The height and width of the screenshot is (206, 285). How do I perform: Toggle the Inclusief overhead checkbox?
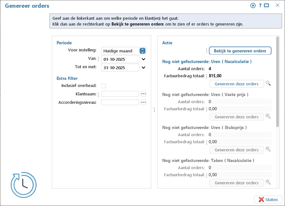(x=104, y=86)
